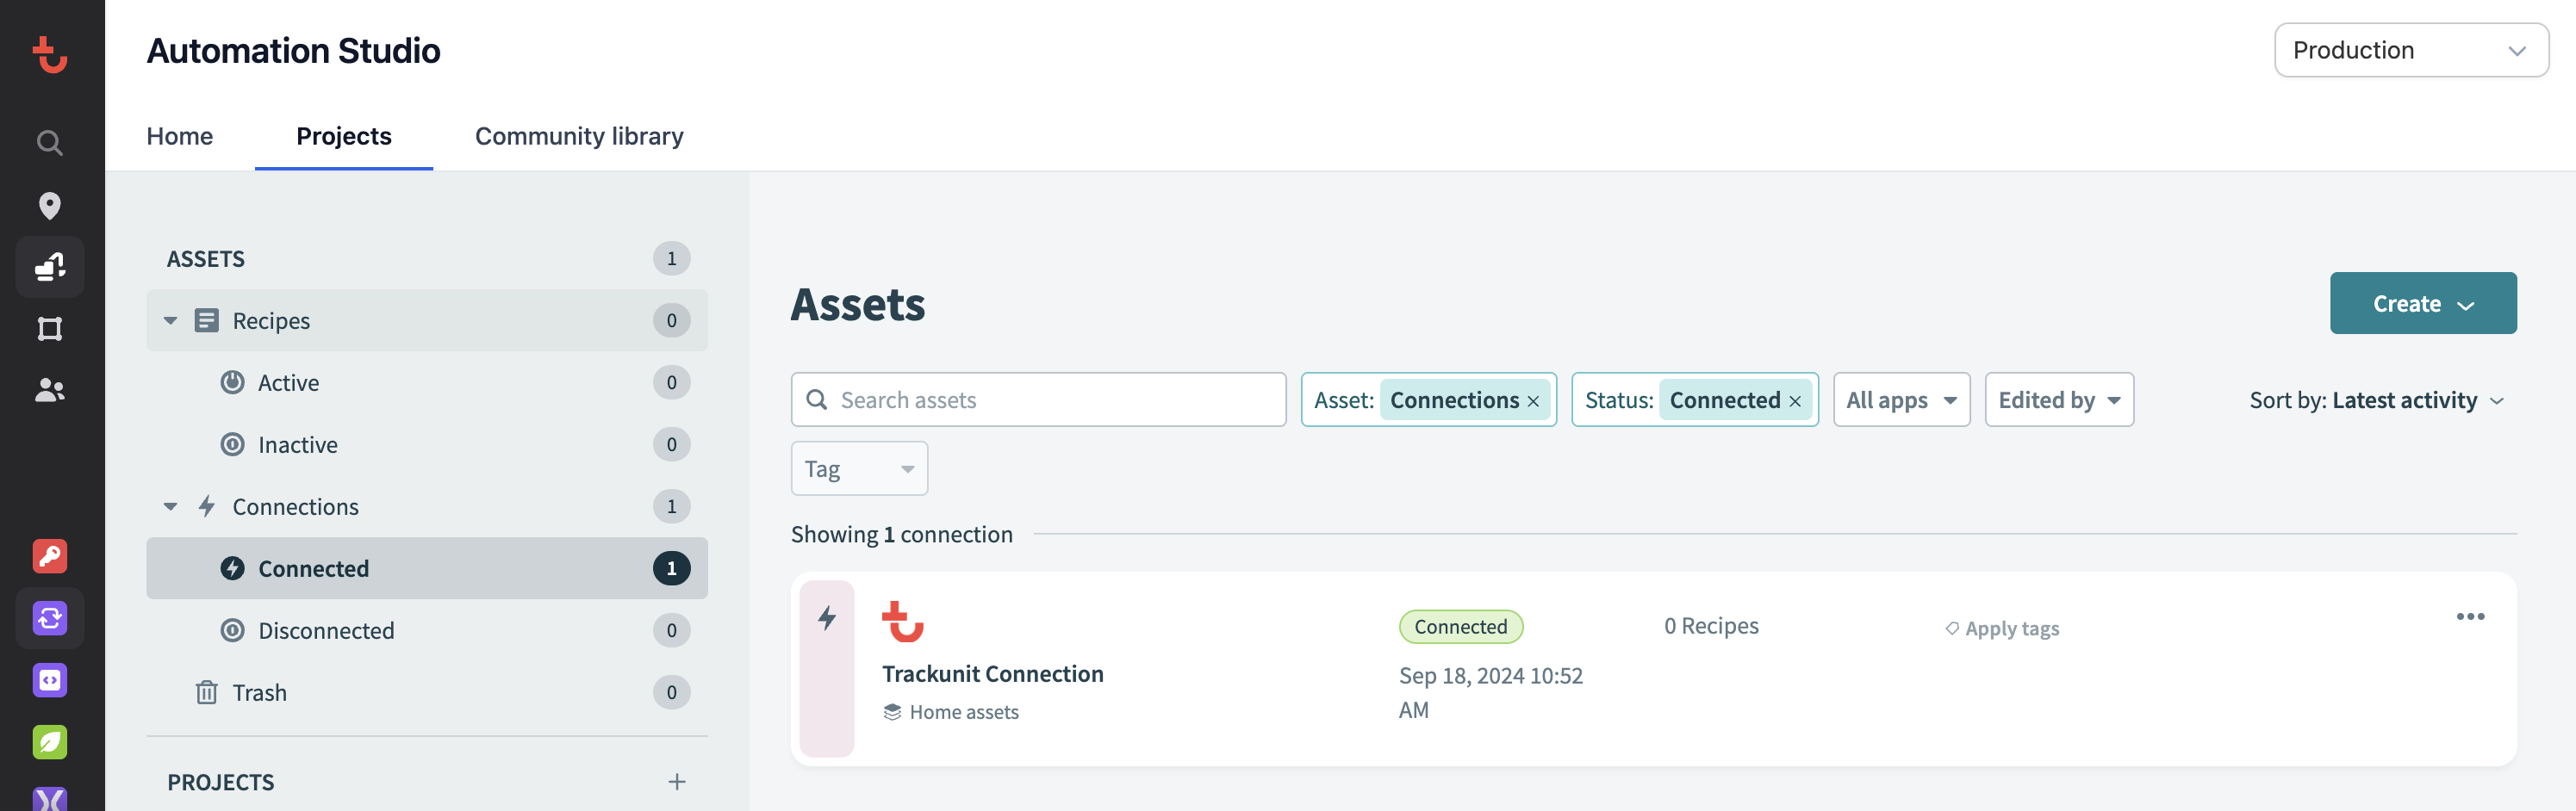The width and height of the screenshot is (2576, 811).
Task: Collapse the Connections tree section
Action: [171, 506]
